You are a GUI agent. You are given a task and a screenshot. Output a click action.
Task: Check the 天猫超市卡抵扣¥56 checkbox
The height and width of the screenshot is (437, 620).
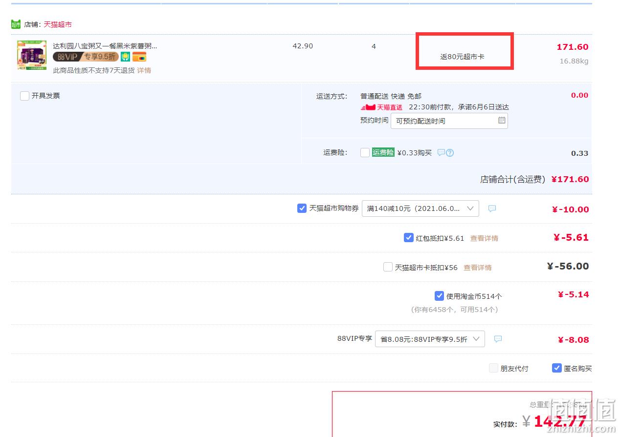coord(388,267)
